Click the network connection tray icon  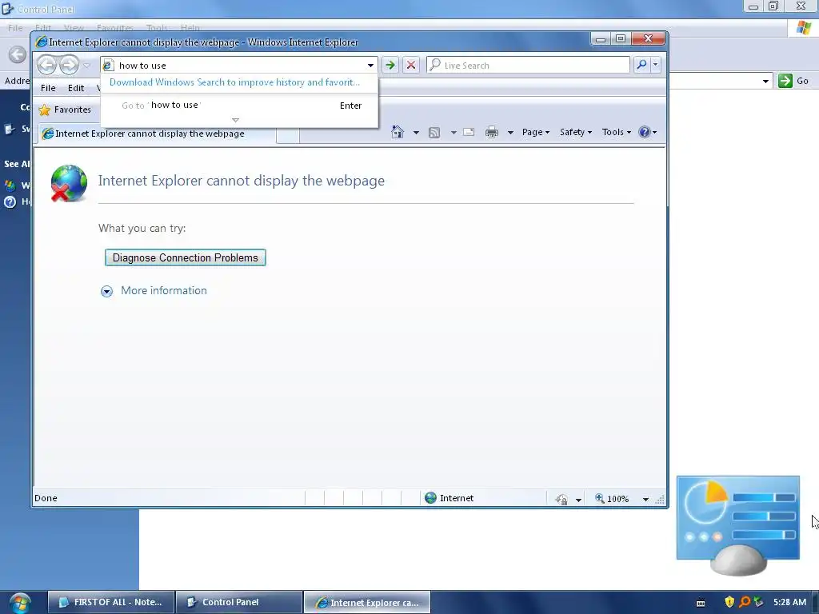(758, 602)
